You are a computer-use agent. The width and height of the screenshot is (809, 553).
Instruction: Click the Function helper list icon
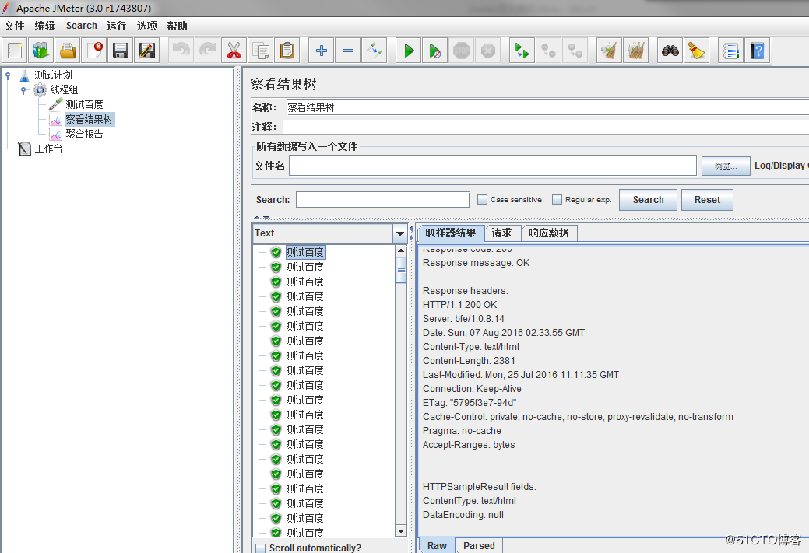point(730,51)
